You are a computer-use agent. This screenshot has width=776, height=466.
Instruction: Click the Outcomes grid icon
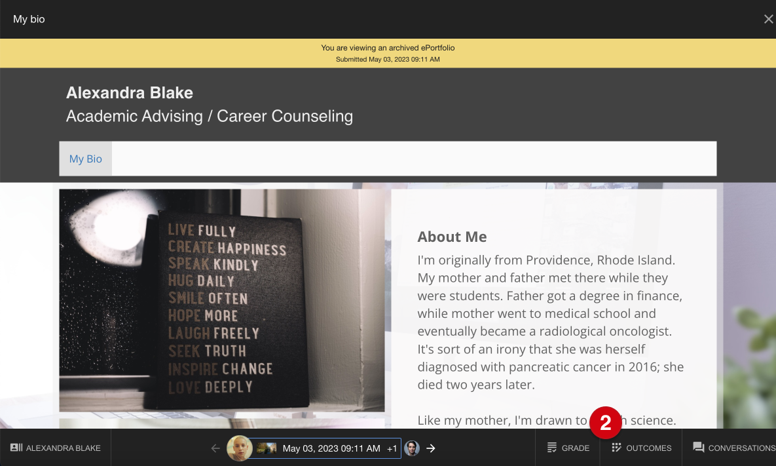(616, 448)
